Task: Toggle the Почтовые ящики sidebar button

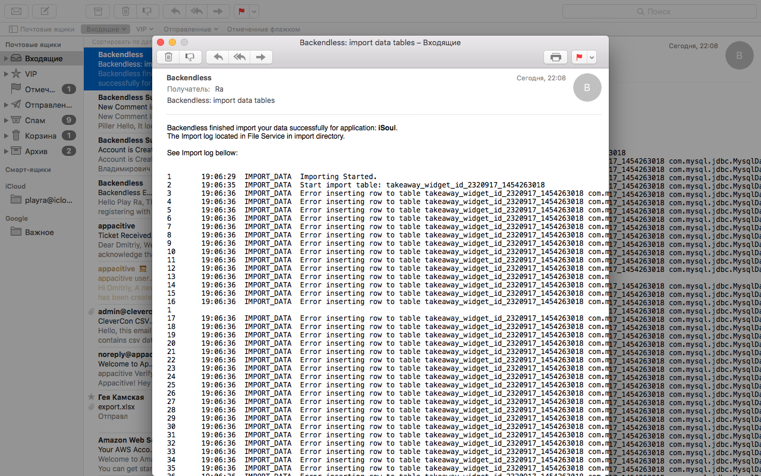Action: 42,29
